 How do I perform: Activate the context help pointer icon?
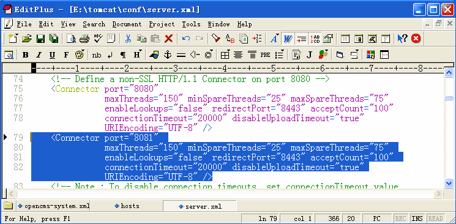(403, 39)
